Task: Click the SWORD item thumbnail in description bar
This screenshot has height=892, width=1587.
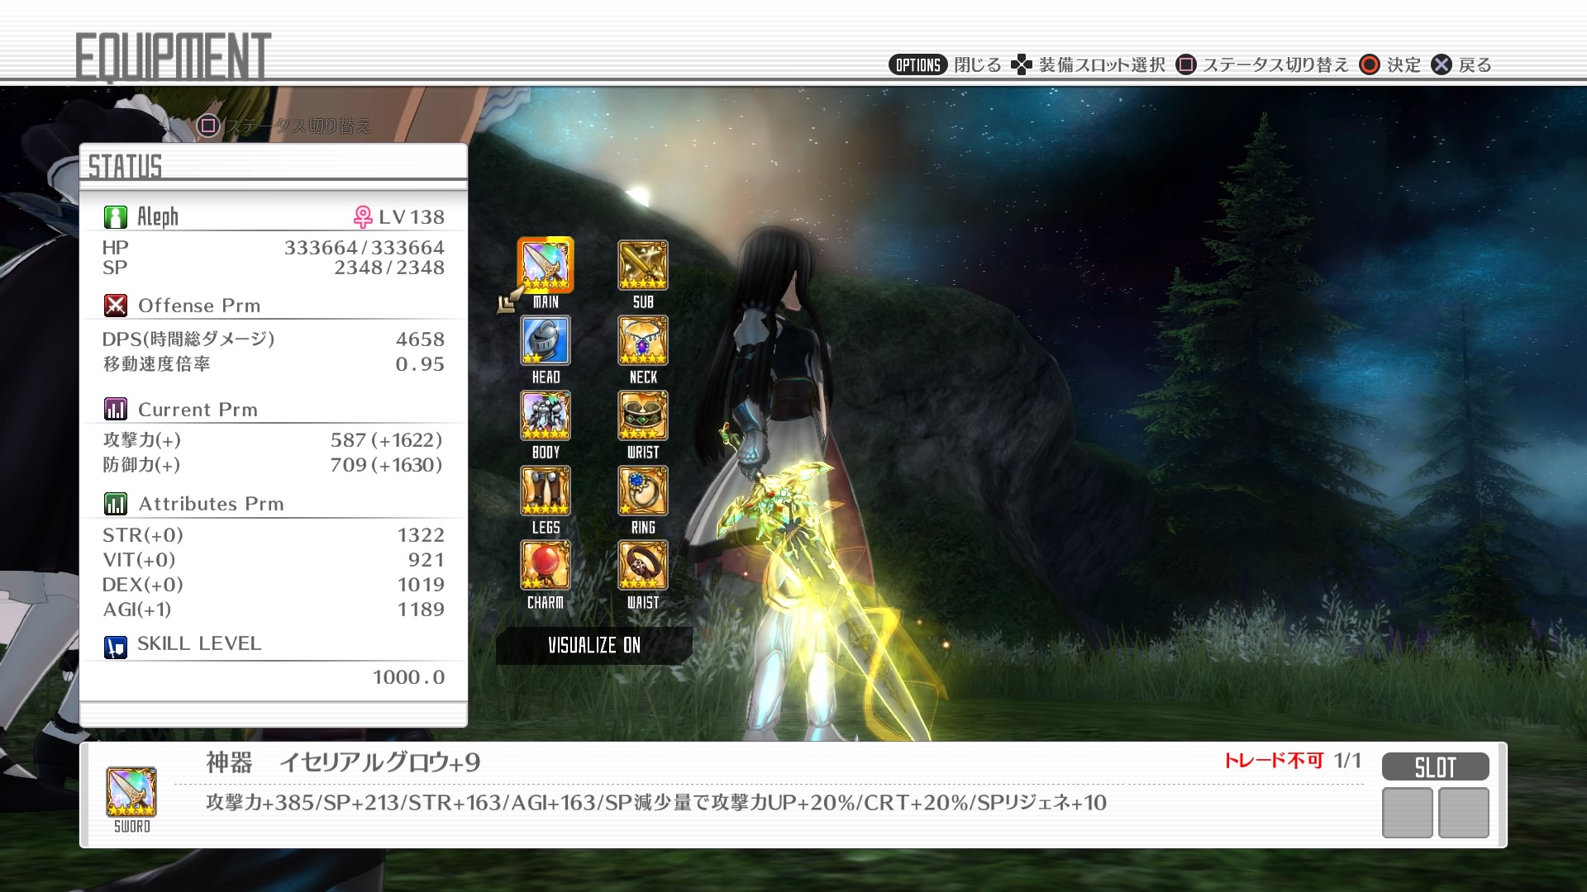Action: pos(131,792)
